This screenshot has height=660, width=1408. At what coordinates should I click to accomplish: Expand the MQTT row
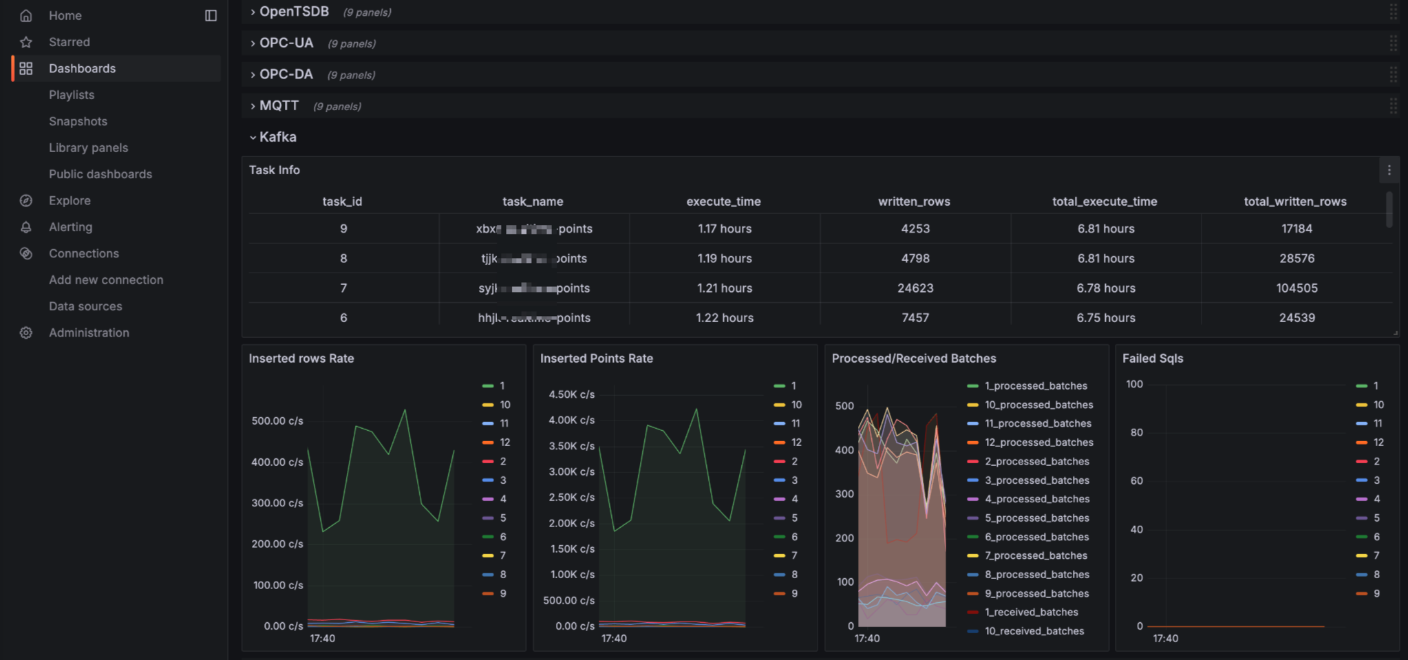279,105
